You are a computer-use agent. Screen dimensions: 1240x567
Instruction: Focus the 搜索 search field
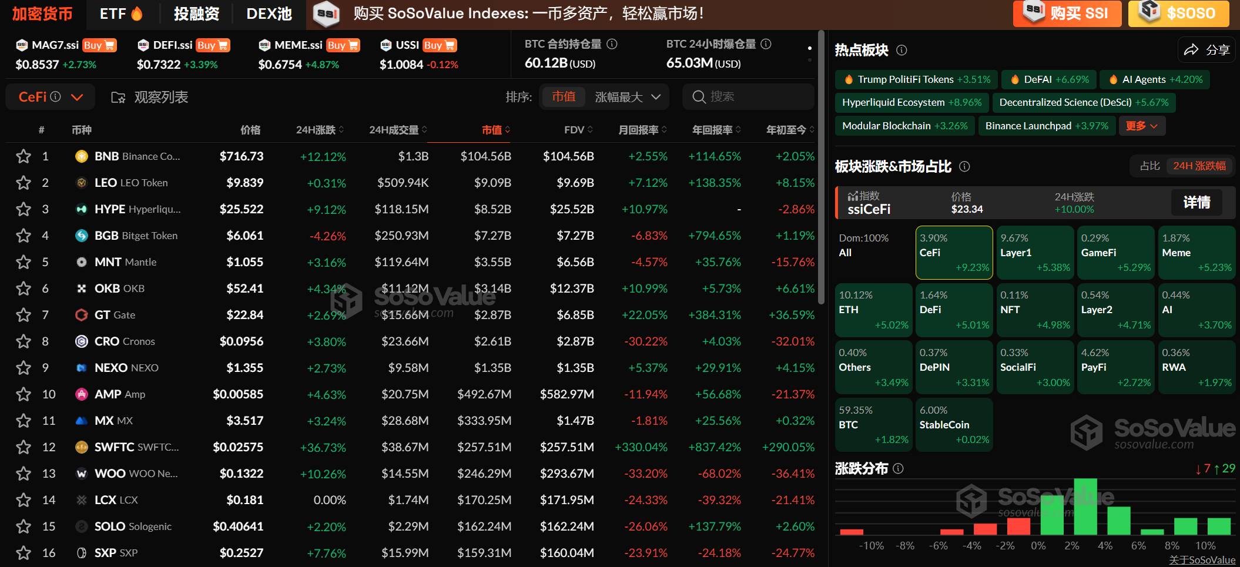tap(748, 97)
